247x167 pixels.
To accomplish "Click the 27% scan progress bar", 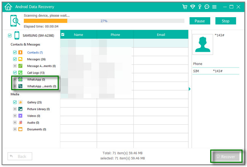I will tap(104, 21).
